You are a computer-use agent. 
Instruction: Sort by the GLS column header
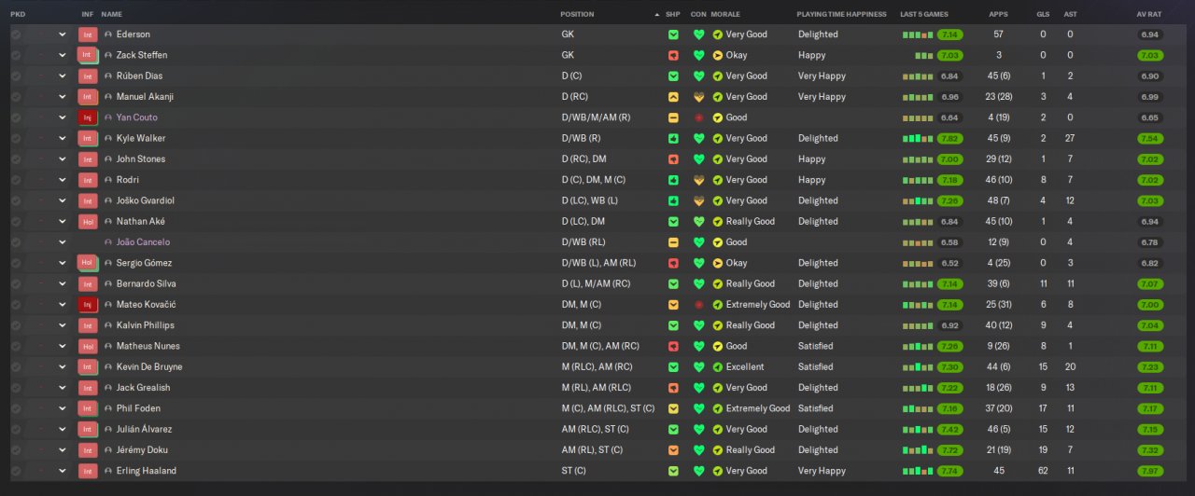[x=1043, y=15]
